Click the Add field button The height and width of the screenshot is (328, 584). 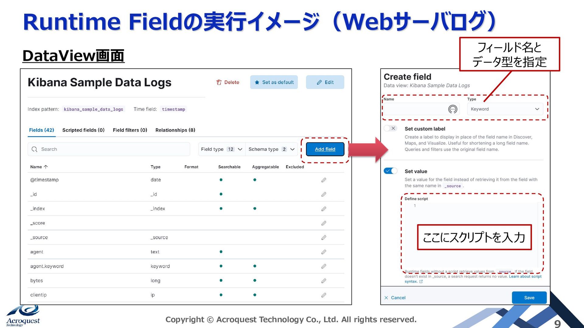(325, 149)
